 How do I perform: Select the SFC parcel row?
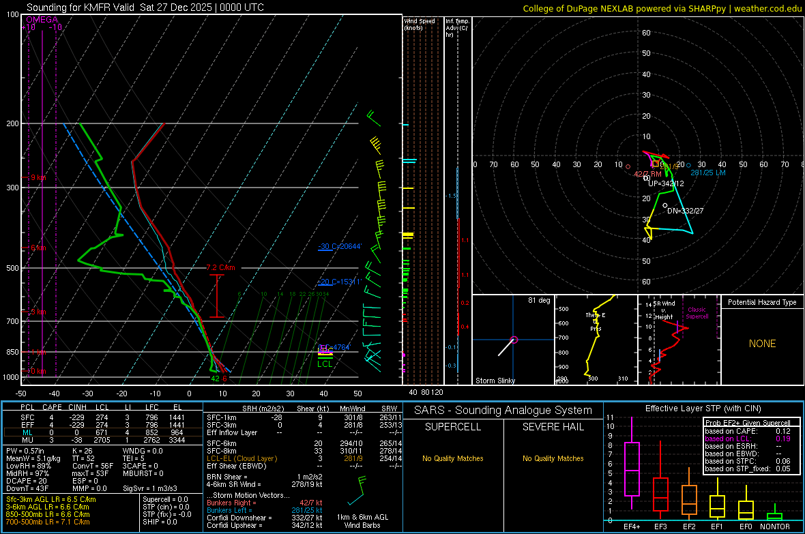tap(103, 417)
